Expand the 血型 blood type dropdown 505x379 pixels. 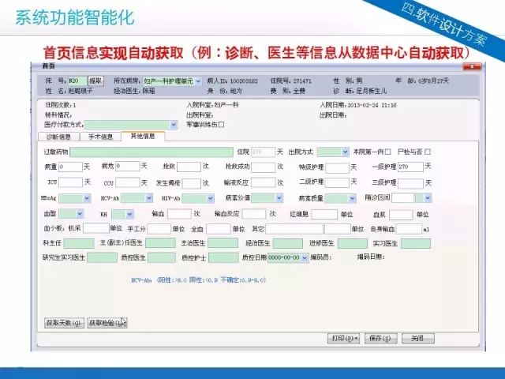tap(78, 213)
